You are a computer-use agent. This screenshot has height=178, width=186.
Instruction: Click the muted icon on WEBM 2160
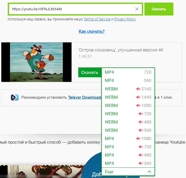point(138,89)
